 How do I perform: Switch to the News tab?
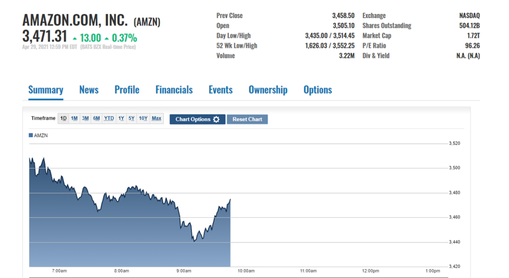click(x=89, y=90)
